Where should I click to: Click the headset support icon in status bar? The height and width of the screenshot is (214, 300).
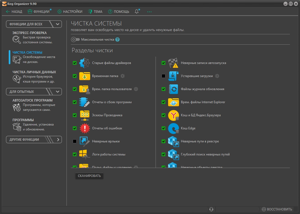[211, 209]
